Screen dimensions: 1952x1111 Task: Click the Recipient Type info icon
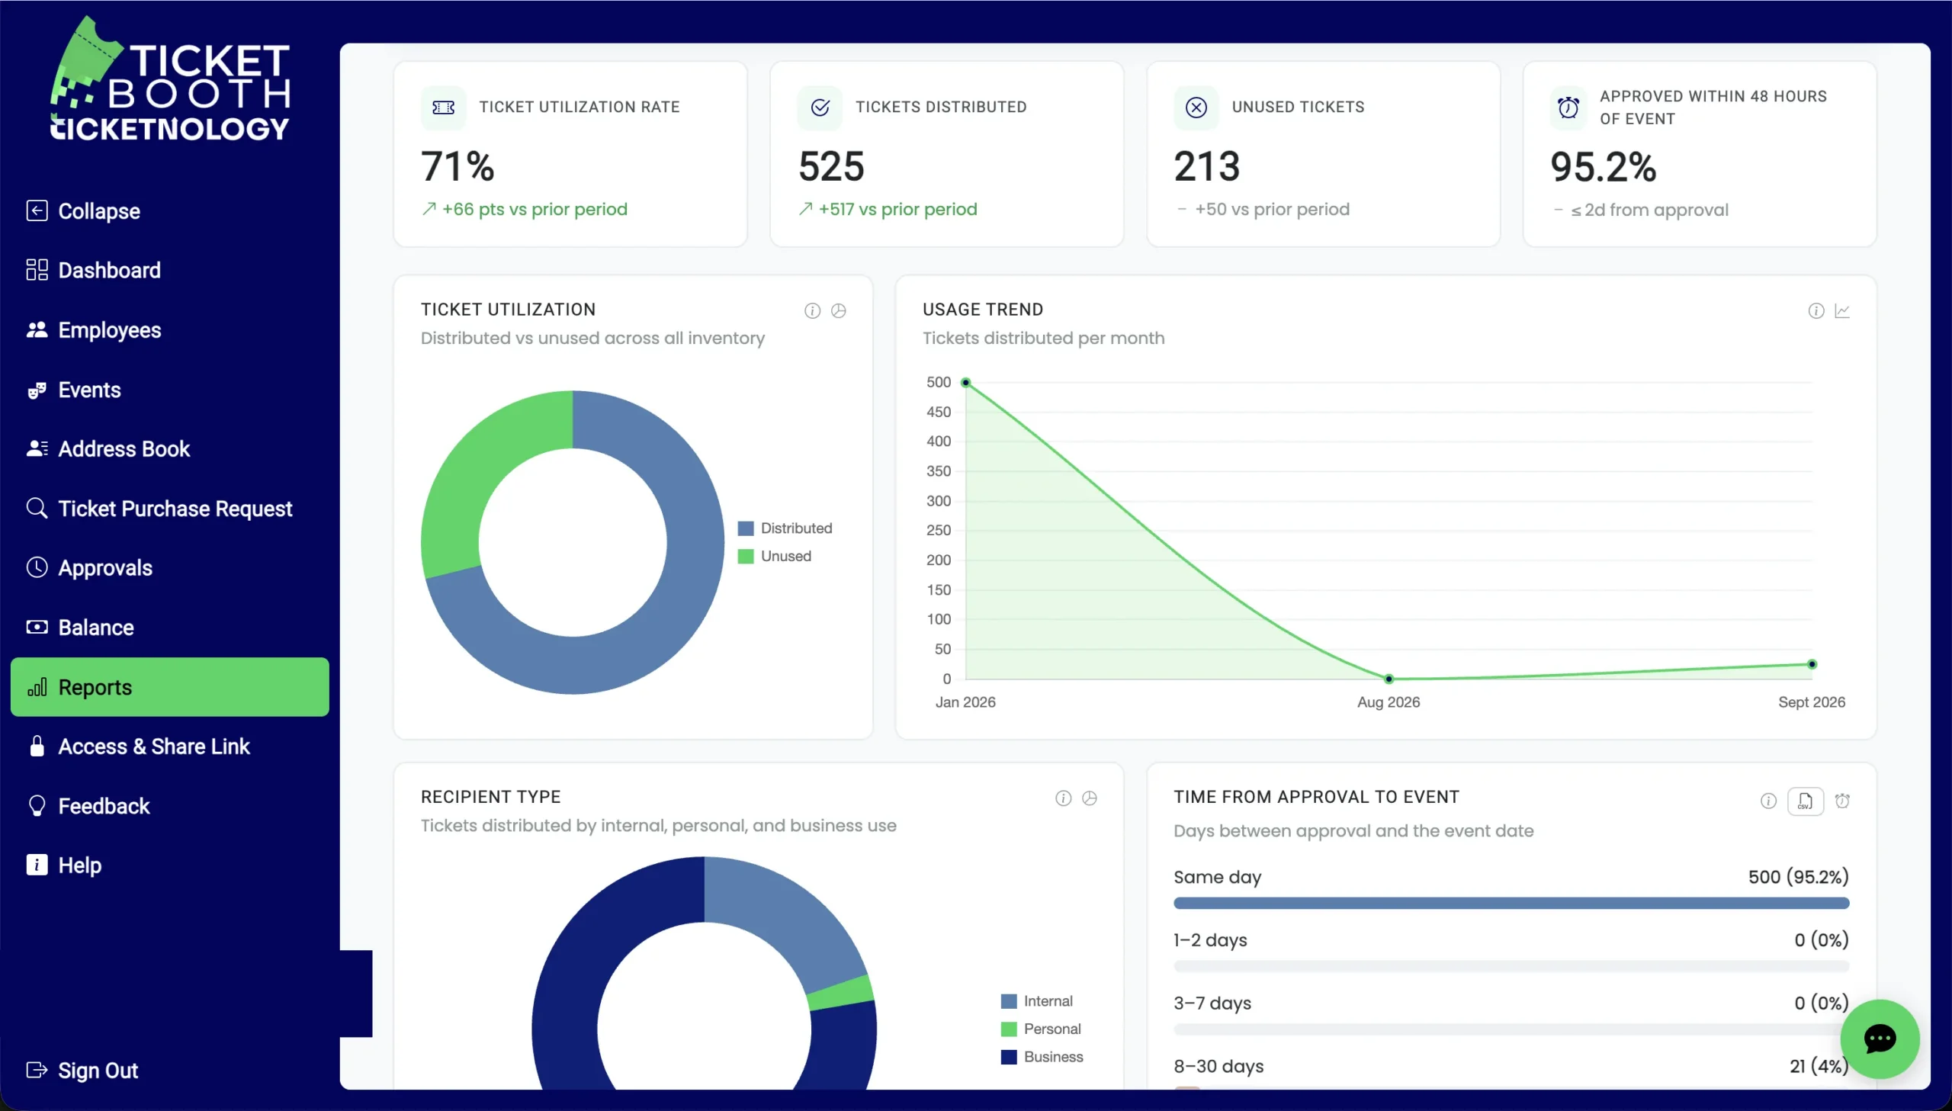1064,798
